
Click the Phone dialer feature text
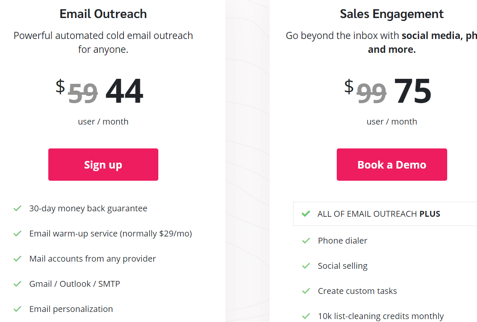[343, 241]
